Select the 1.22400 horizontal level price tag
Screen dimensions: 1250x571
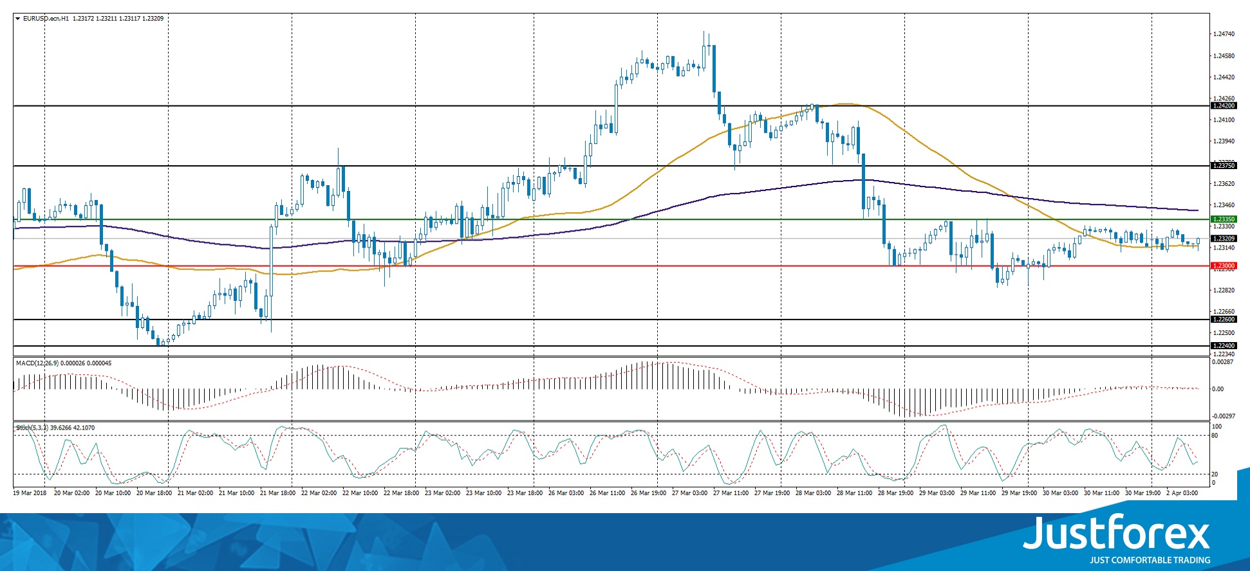[1224, 346]
